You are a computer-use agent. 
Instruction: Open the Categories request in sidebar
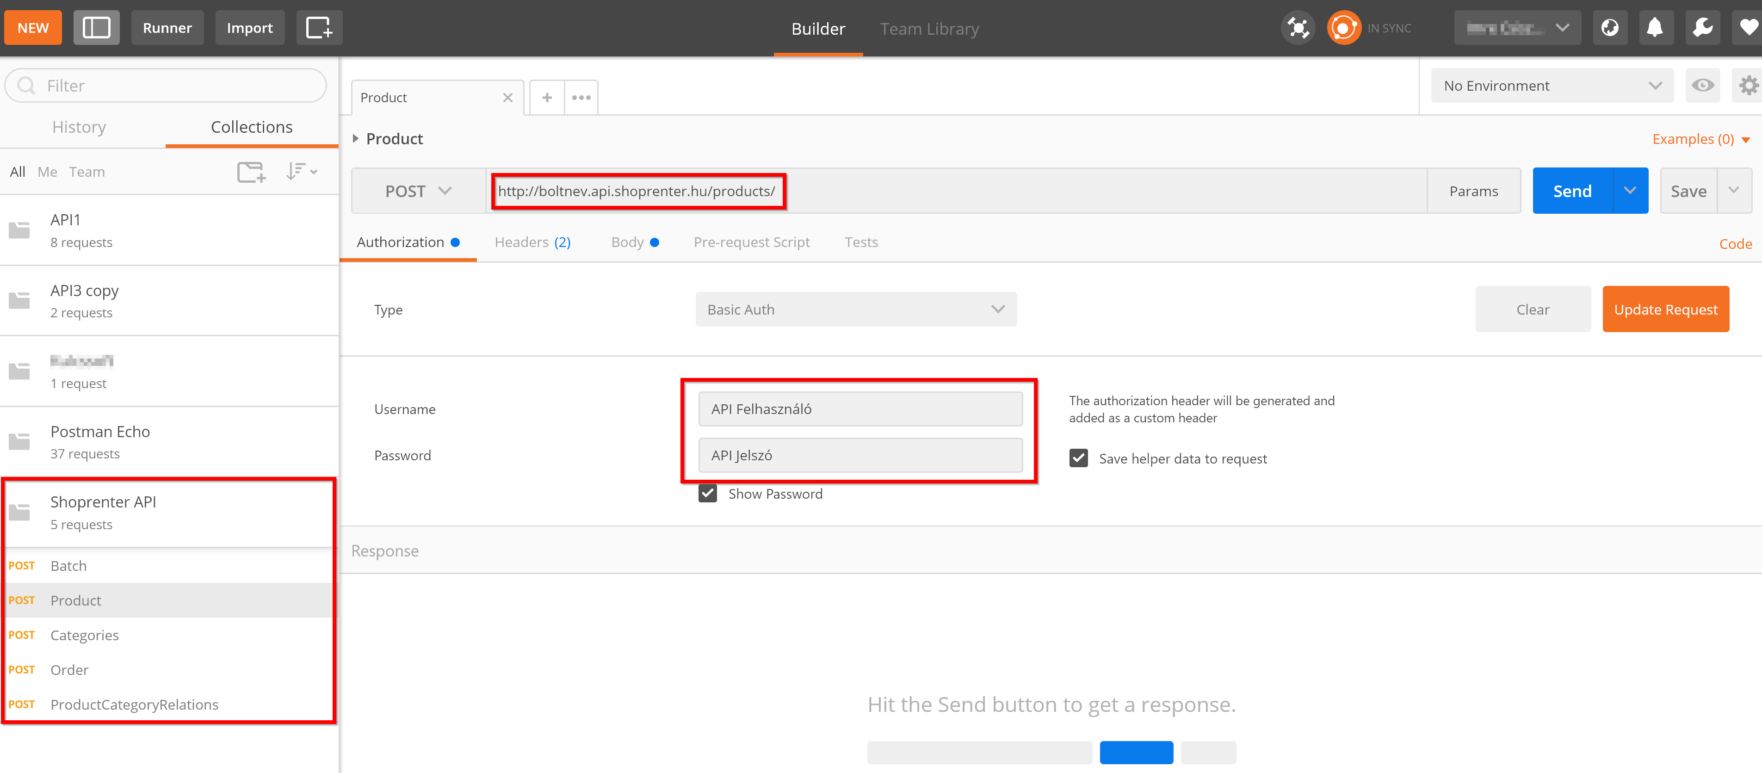(x=85, y=636)
